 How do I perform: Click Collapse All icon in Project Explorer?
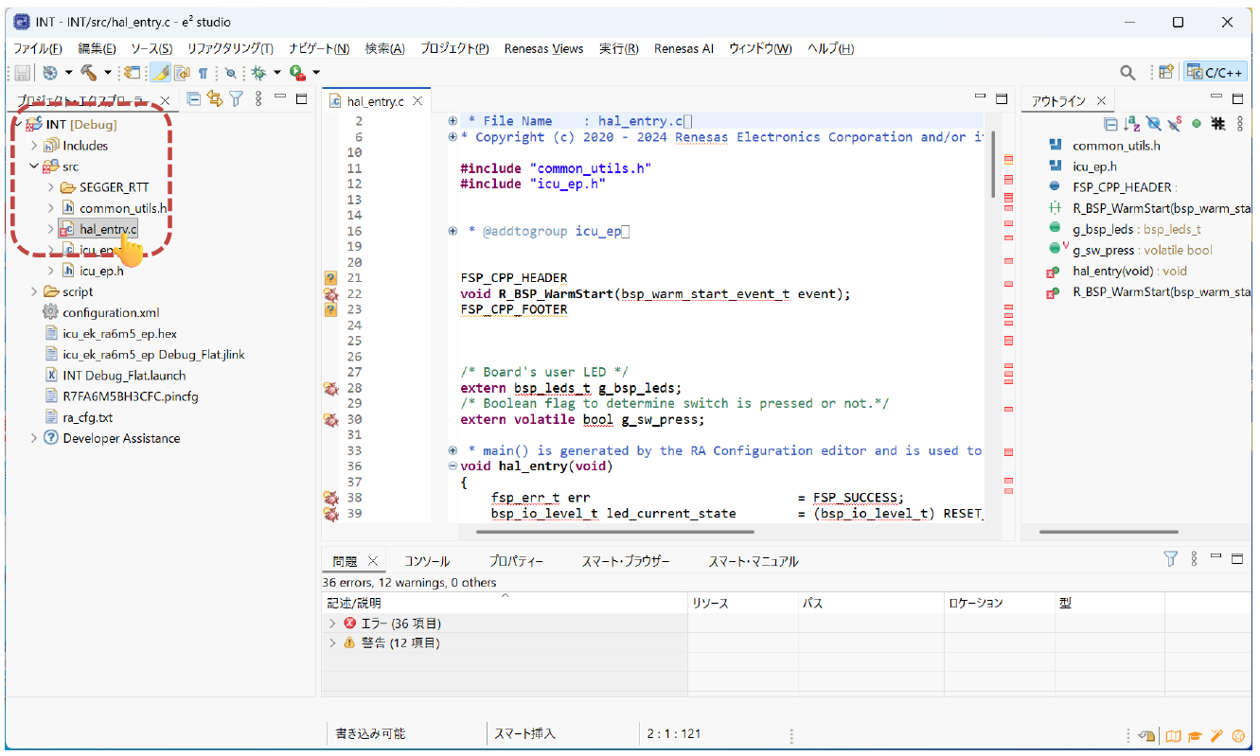click(x=194, y=98)
